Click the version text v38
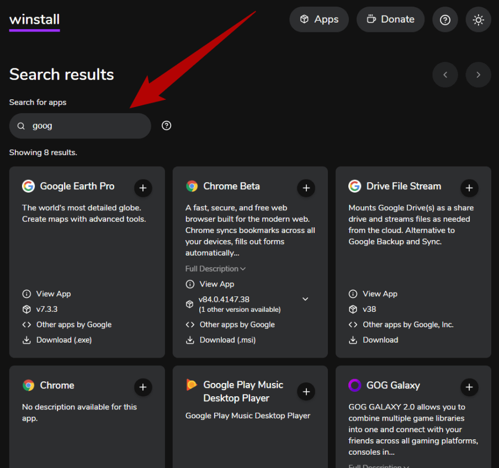 point(369,309)
